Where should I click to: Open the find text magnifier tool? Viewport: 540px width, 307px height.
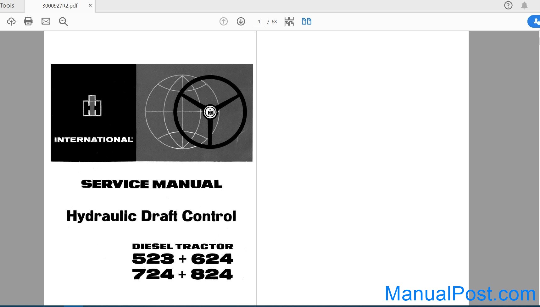click(x=63, y=21)
